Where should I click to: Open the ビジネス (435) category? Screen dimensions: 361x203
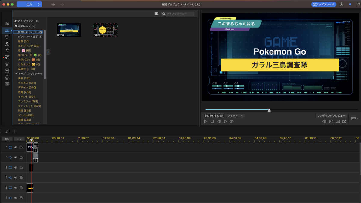(27, 83)
